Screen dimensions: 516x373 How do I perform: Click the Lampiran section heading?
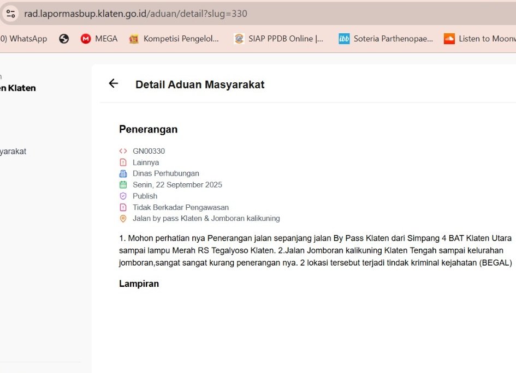[139, 284]
